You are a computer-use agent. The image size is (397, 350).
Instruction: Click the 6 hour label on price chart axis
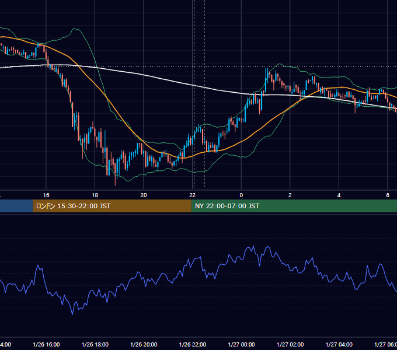(388, 195)
